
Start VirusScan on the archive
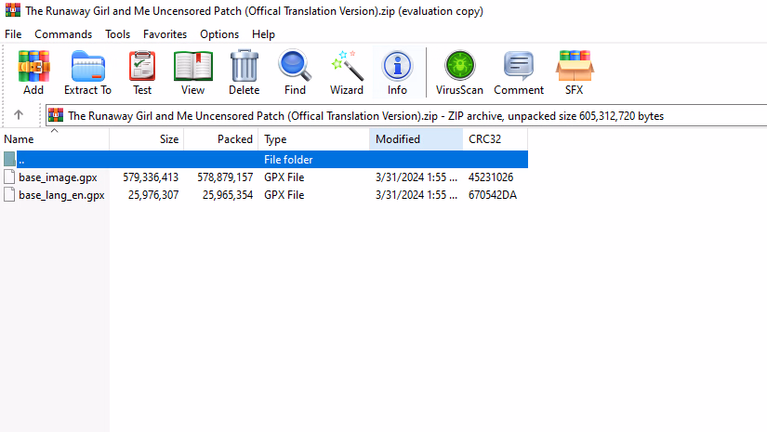click(459, 72)
